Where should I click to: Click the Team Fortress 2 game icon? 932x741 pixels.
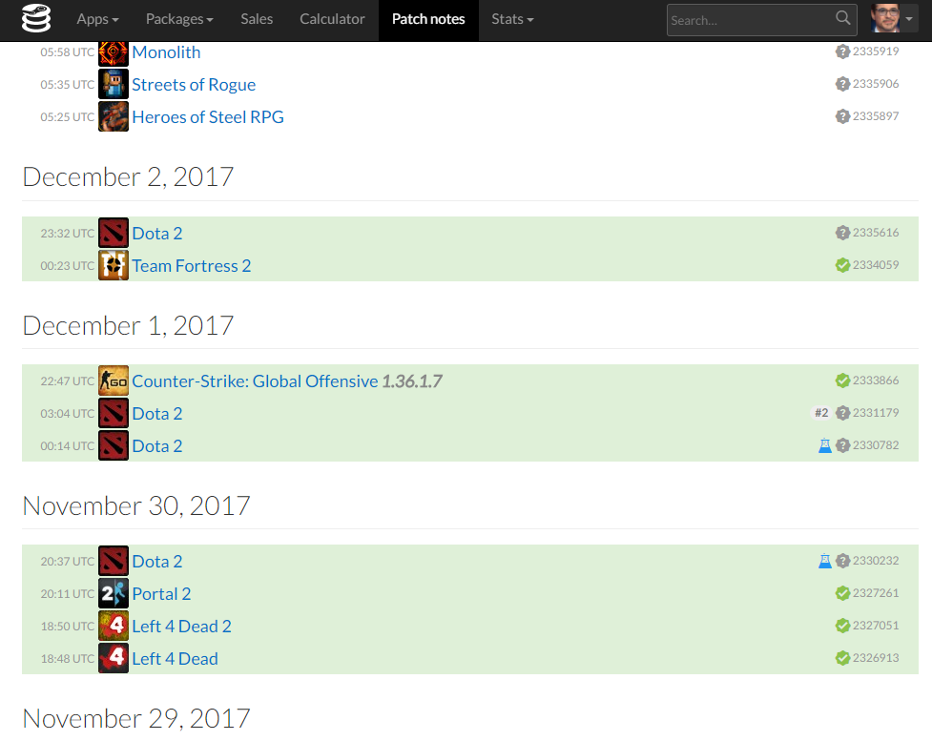[113, 266]
